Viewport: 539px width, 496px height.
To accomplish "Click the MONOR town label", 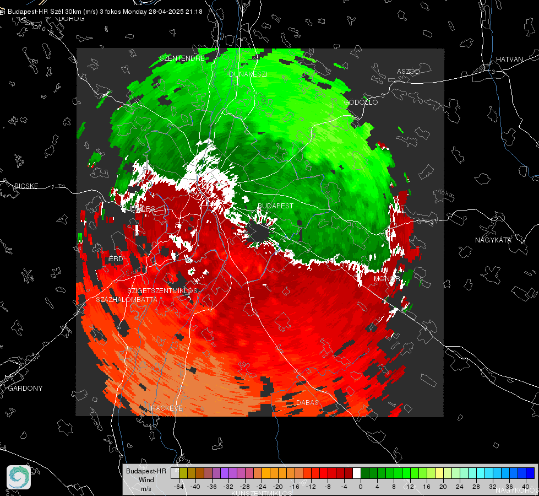I will click(386, 278).
